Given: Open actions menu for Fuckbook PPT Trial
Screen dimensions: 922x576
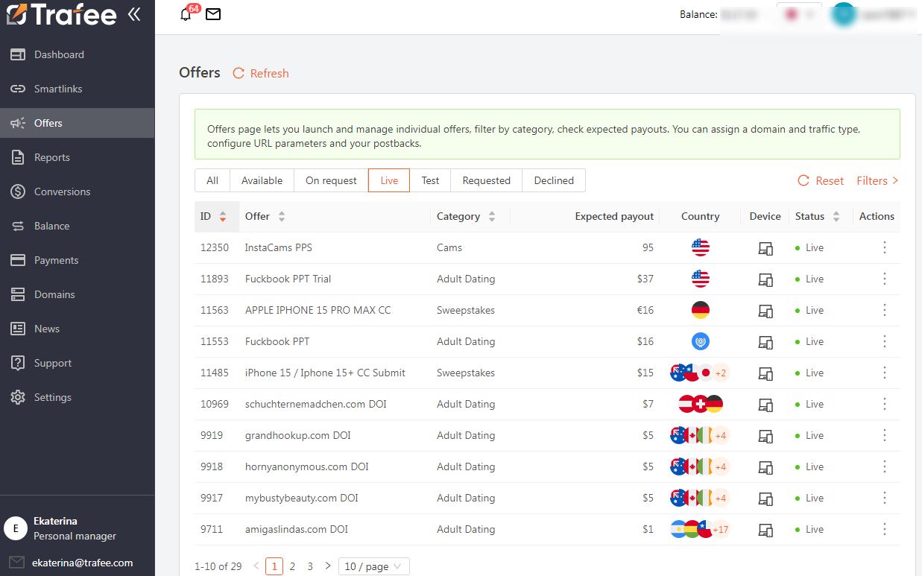Looking at the screenshot, I should [x=885, y=279].
